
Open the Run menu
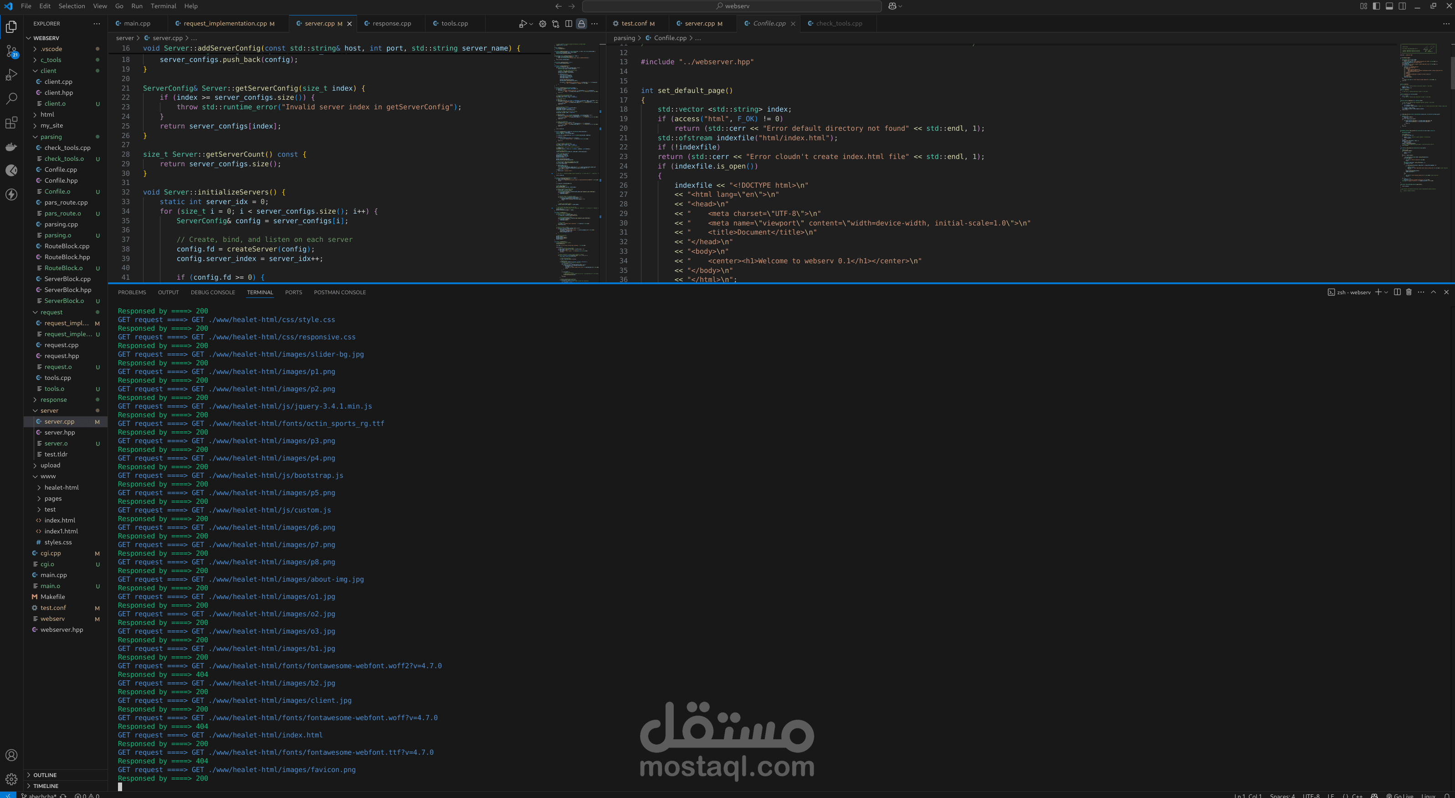(x=137, y=6)
